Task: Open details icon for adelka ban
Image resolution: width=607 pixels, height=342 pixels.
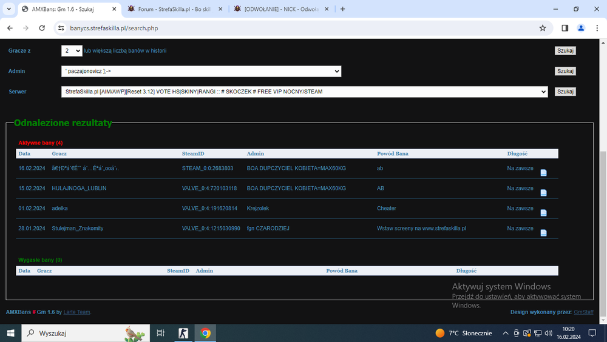Action: [543, 213]
